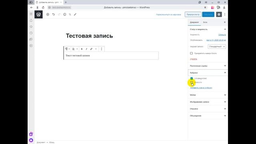The height and width of the screenshot is (144, 256).
Task: Toggle the settings gear sidebar button
Action: coord(219,14)
